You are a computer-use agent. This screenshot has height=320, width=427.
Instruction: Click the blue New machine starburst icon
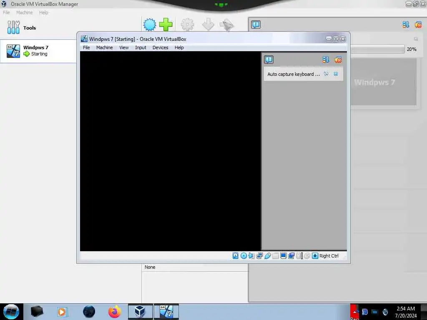(x=150, y=25)
